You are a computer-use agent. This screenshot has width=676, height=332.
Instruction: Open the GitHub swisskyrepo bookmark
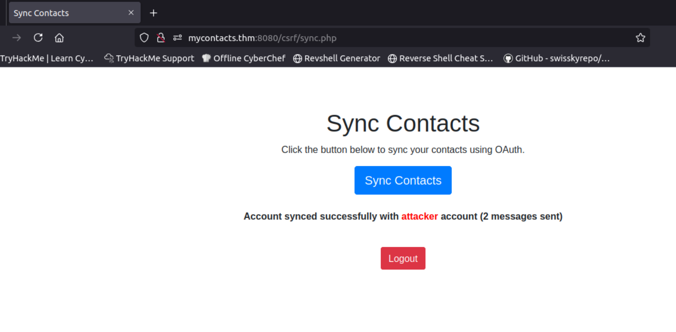tap(556, 58)
